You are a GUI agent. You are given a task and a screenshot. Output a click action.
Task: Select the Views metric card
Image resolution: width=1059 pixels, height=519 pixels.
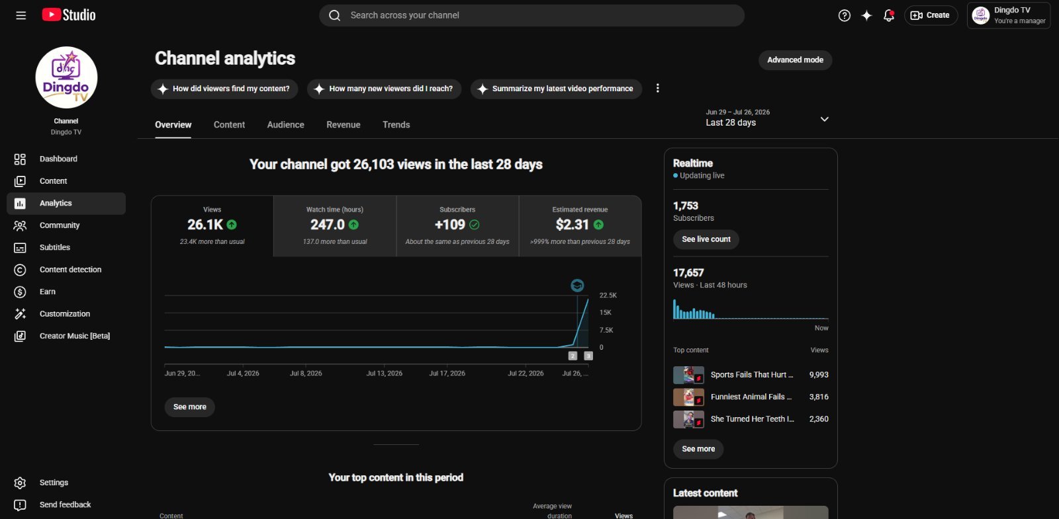(x=212, y=226)
